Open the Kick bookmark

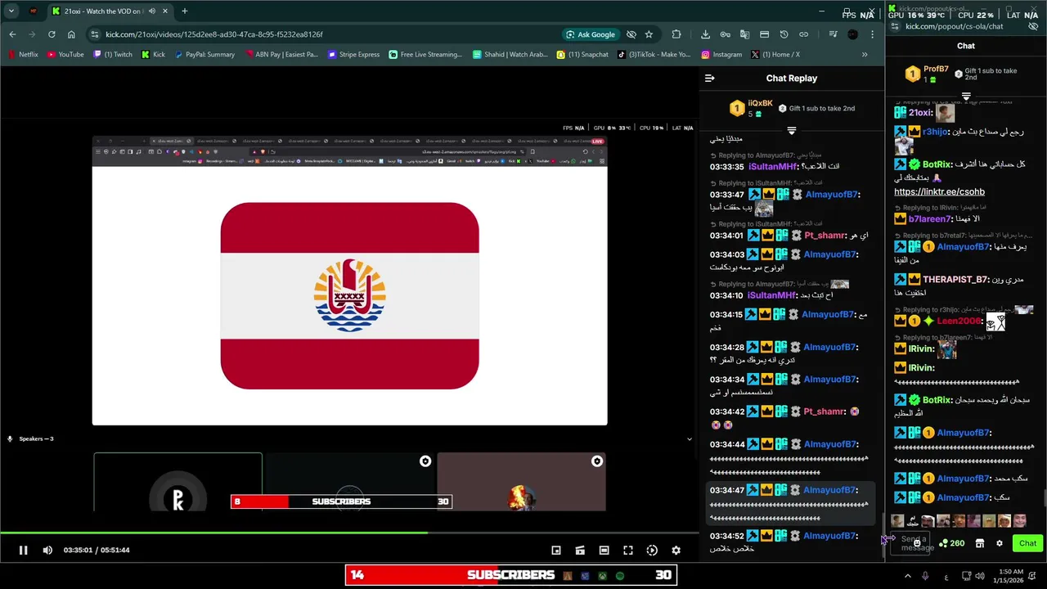[x=153, y=55]
